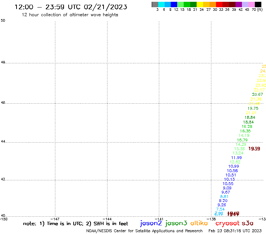Select the lavender swatch in the color legend
The image size is (266, 234).
click(x=245, y=4)
